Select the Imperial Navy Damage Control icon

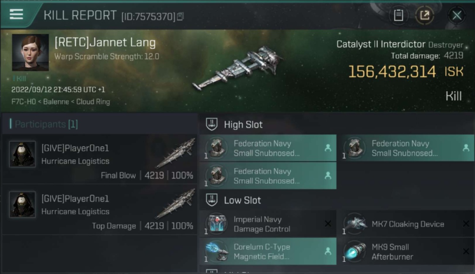(x=216, y=224)
